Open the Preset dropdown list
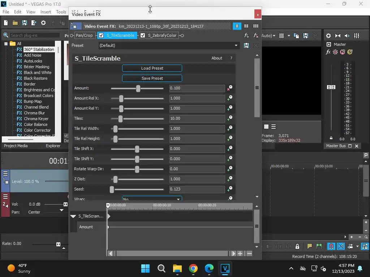Viewport: 370px width, 277px height. (x=236, y=45)
